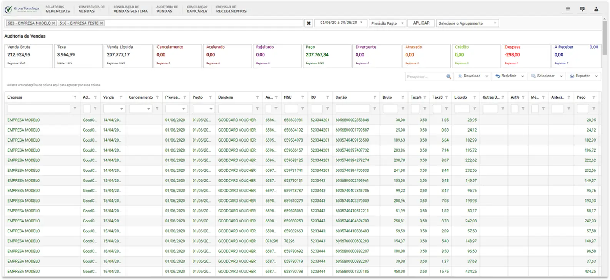Click the APLICAR button
610x280 pixels.
tap(421, 23)
